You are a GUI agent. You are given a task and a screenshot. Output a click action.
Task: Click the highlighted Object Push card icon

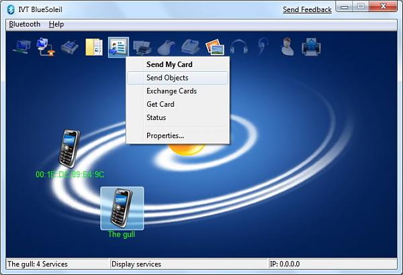(x=118, y=47)
